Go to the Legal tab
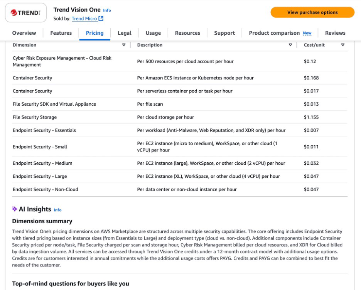 tap(125, 33)
